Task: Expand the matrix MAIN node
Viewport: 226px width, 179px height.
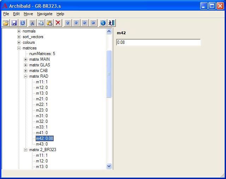Action: [x=26, y=59]
